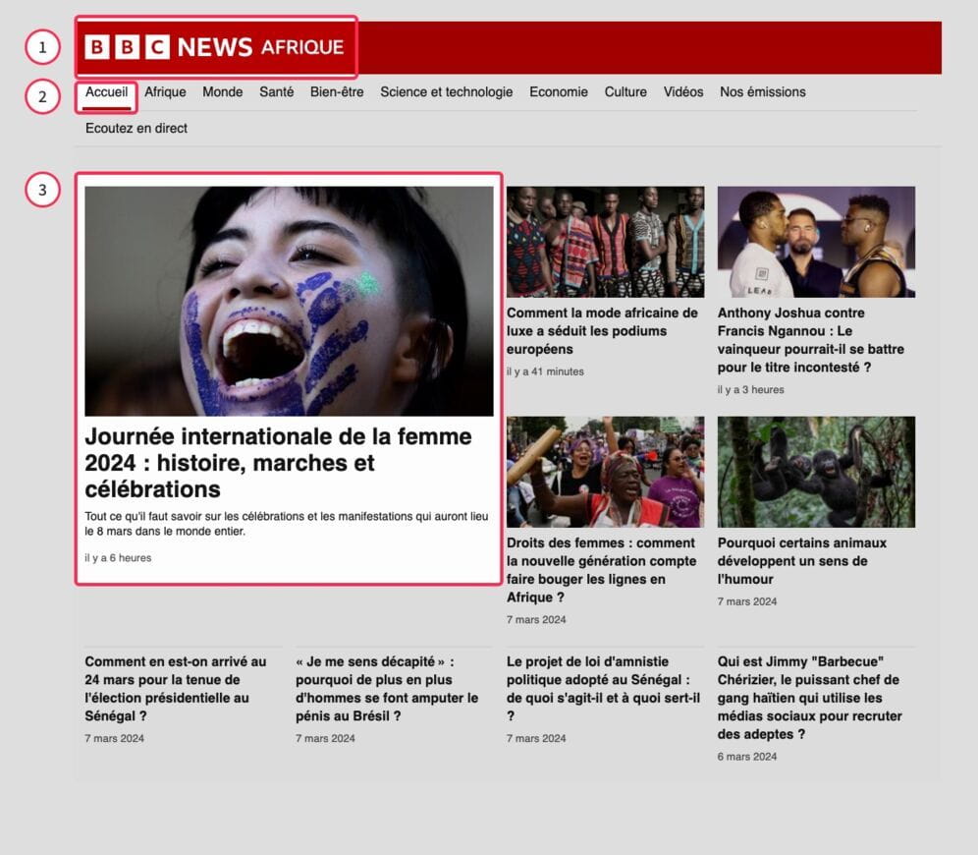The image size is (978, 855).
Task: Click the gorillas in forest thumbnail
Action: (815, 472)
